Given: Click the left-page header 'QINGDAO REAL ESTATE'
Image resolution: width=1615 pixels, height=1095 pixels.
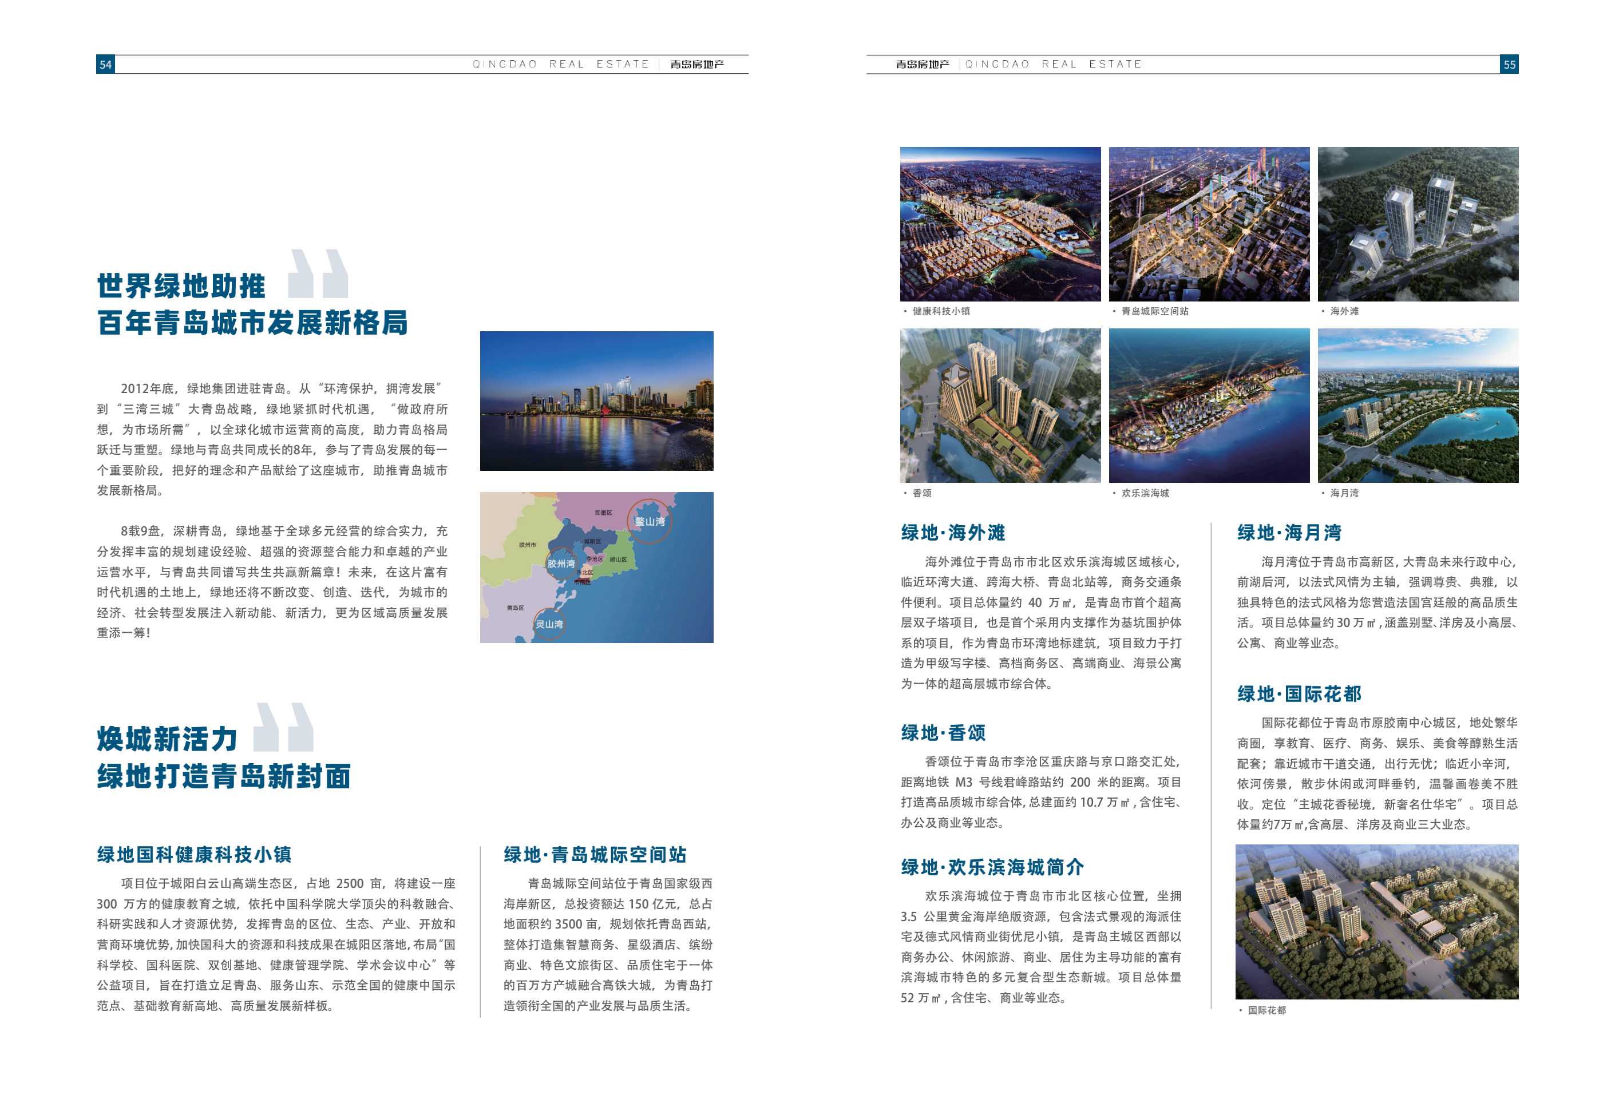Looking at the screenshot, I should click(x=560, y=64).
